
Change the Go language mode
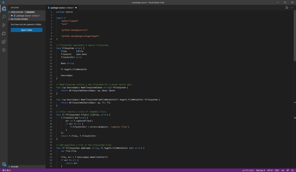(x=283, y=170)
